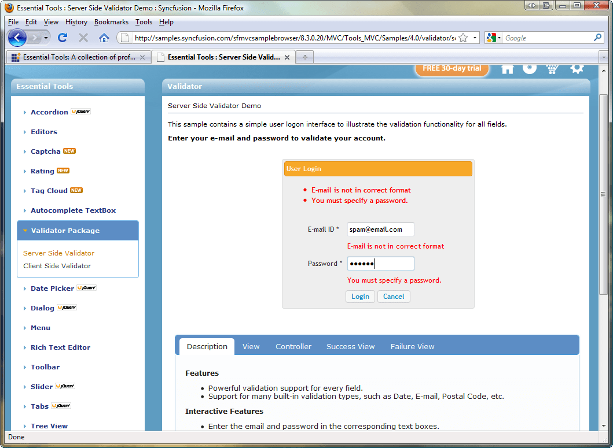This screenshot has width=613, height=448.
Task: Switch to the View code tab
Action: [251, 346]
